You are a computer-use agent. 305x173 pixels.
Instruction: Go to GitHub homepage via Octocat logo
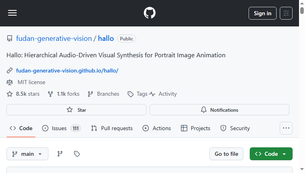pos(150,13)
